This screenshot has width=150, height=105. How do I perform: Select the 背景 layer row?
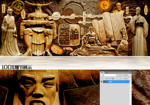click(116, 82)
